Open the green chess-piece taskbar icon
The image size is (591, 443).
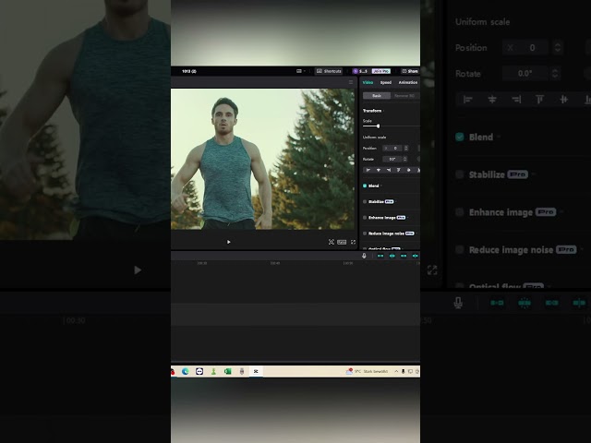click(x=213, y=371)
